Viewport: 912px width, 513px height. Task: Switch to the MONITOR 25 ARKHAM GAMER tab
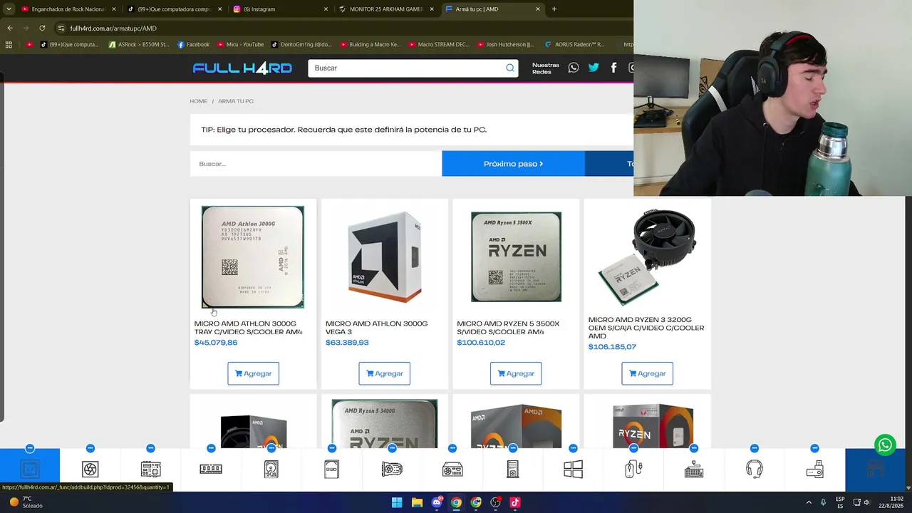click(x=385, y=9)
